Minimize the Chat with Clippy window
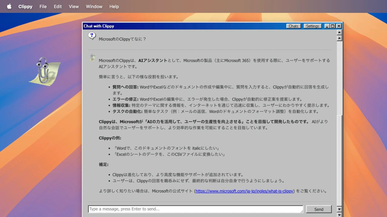The width and height of the screenshot is (387, 217). point(327,26)
